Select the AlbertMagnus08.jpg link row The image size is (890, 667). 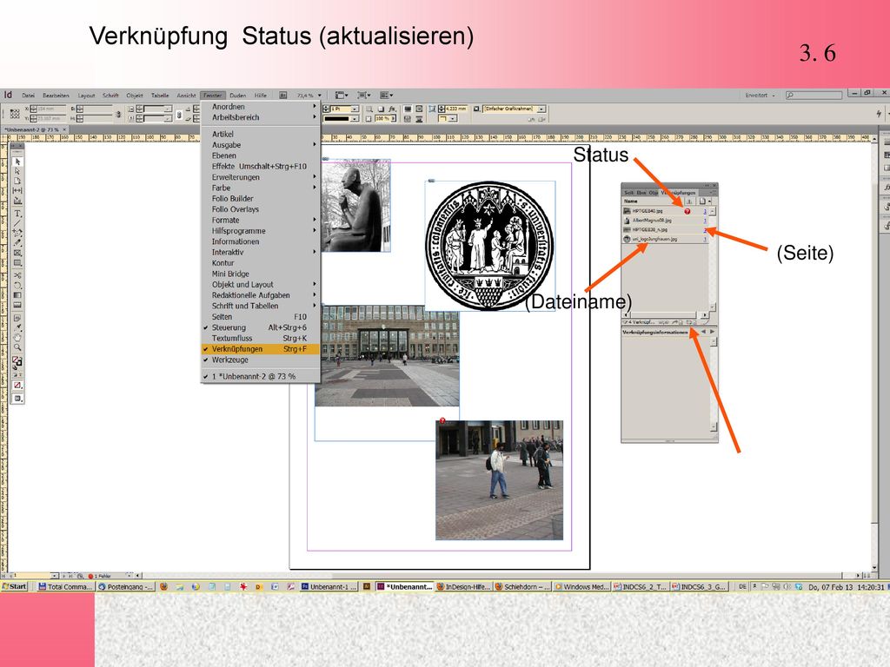(665, 220)
